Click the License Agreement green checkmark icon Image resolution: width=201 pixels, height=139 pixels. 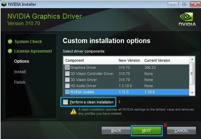pyautogui.click(x=10, y=51)
